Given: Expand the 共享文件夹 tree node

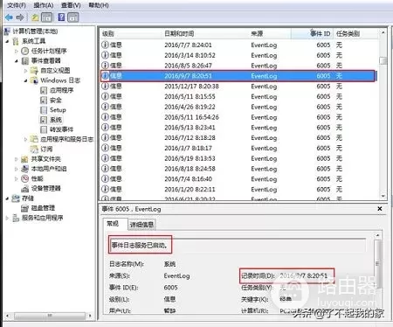Looking at the screenshot, I should tap(17, 159).
